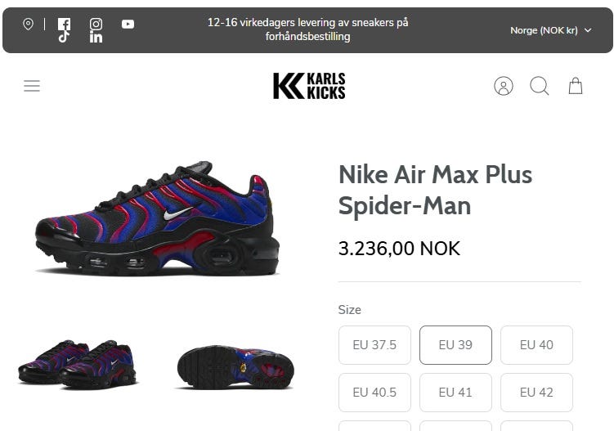The height and width of the screenshot is (431, 614).
Task: Open the LinkedIn social link
Action: [96, 37]
